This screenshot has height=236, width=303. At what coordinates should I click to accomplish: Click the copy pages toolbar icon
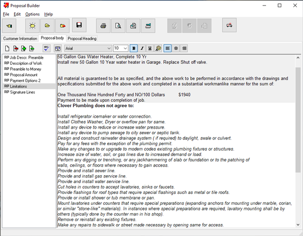click(x=133, y=26)
